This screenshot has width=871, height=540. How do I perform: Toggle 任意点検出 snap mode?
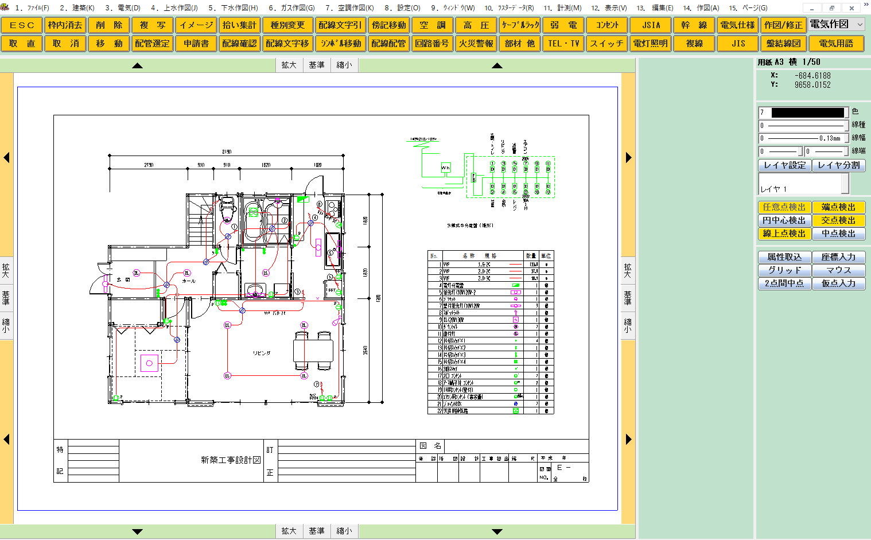pyautogui.click(x=784, y=207)
